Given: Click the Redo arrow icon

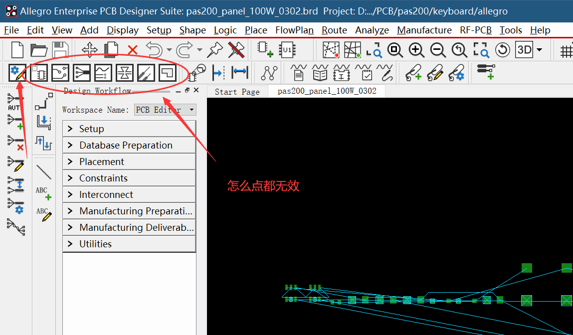Looking at the screenshot, I should pyautogui.click(x=185, y=50).
